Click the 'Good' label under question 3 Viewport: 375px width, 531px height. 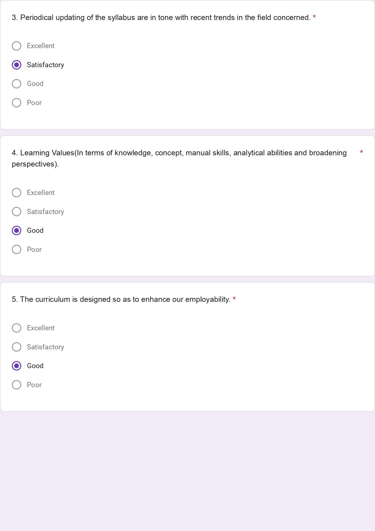35,84
